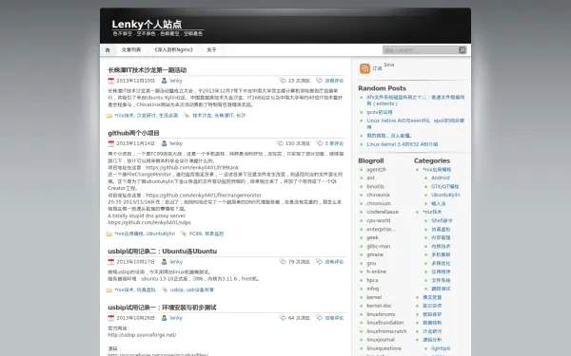Open post titled github两个小项目
Viewport: 571px width, 356px height.
pyautogui.click(x=133, y=133)
